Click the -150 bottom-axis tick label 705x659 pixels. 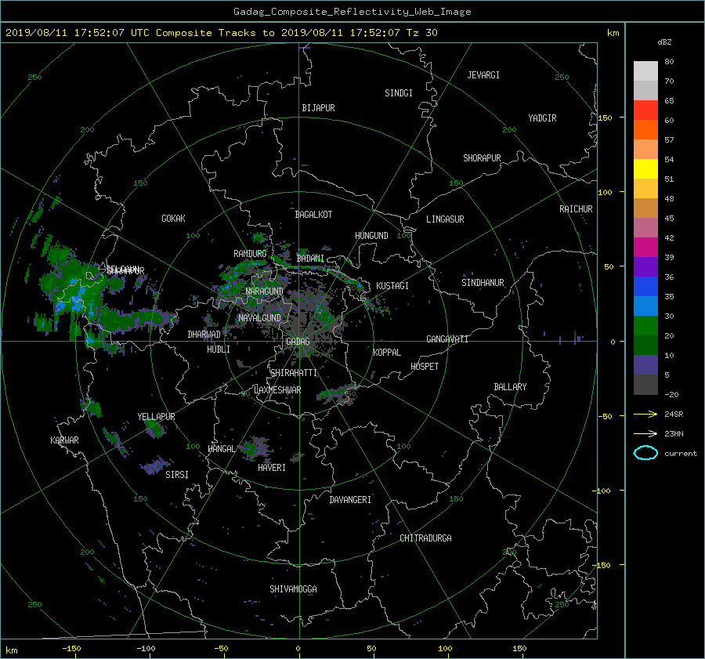coord(72,649)
